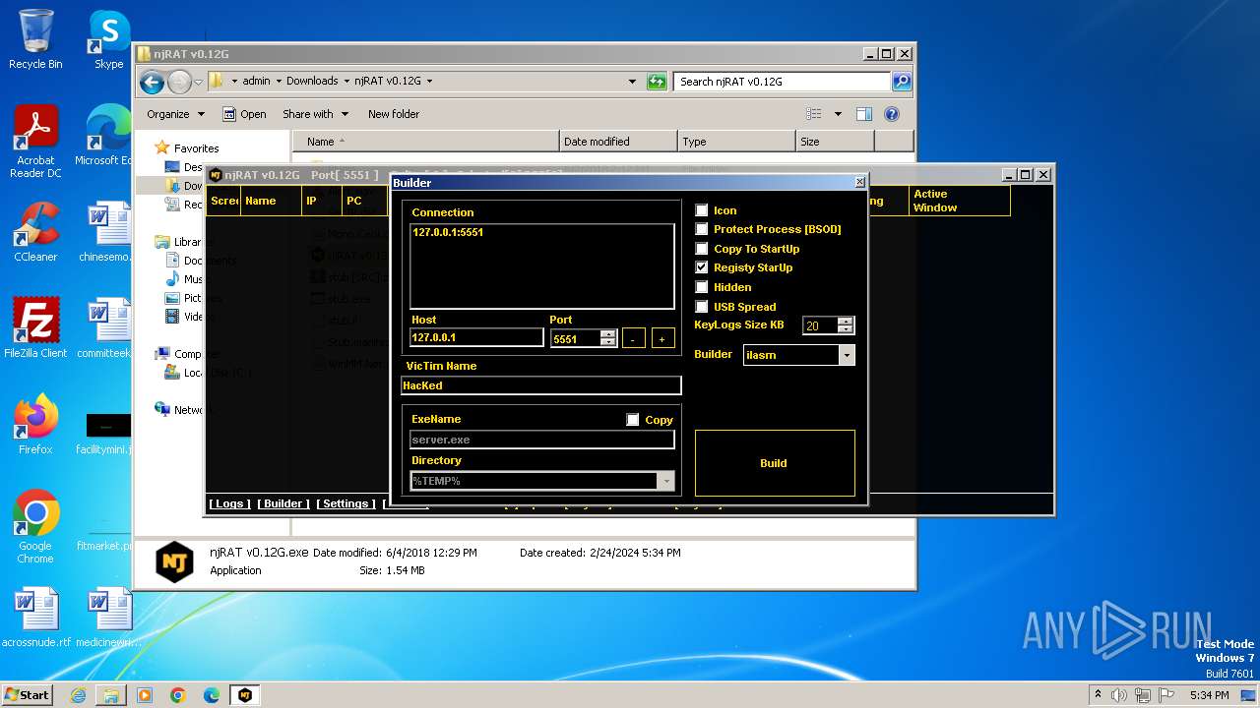
Task: Enable the Copy To StartUp checkbox
Action: click(x=702, y=249)
